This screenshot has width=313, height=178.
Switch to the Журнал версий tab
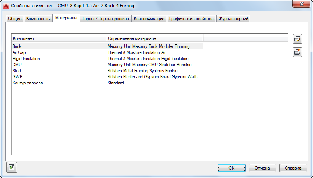[233, 19]
